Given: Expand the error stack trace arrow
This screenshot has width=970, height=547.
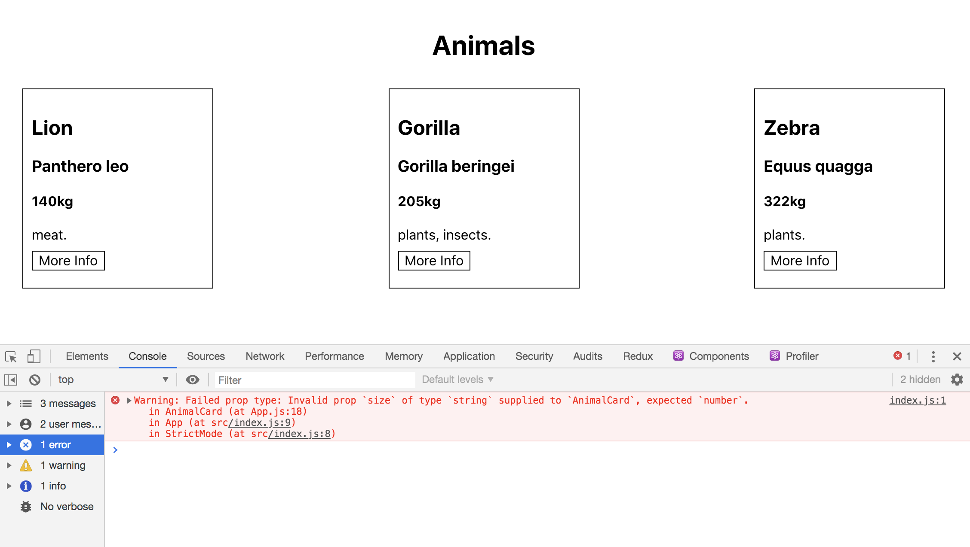Looking at the screenshot, I should pyautogui.click(x=128, y=400).
